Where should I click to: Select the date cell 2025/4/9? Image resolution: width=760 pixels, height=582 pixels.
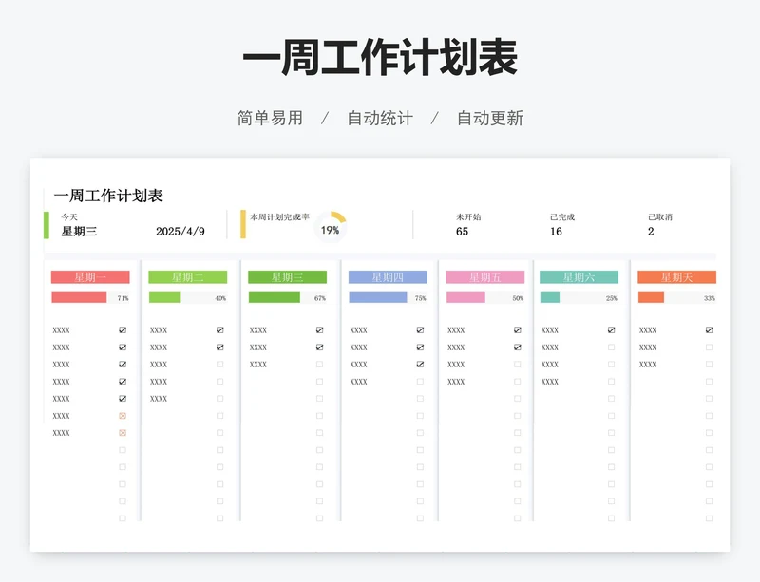coord(180,231)
